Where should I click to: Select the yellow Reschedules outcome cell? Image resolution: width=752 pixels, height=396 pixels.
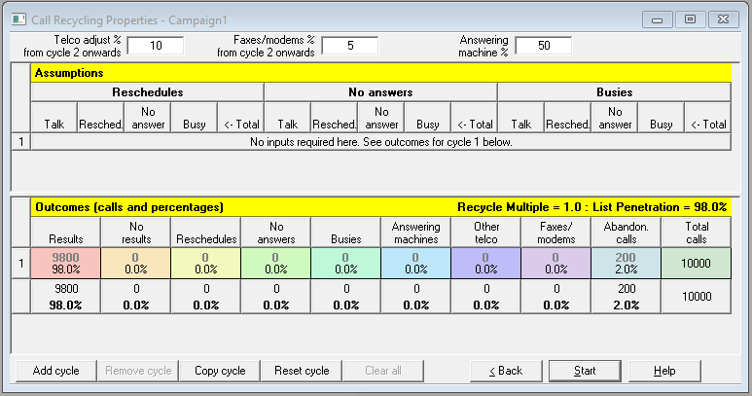(x=205, y=263)
